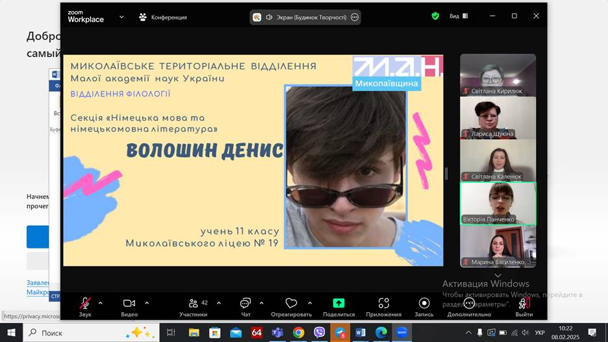Expand video options arrow next to Видео
Viewport: 608px width, 342px height.
coord(147,303)
